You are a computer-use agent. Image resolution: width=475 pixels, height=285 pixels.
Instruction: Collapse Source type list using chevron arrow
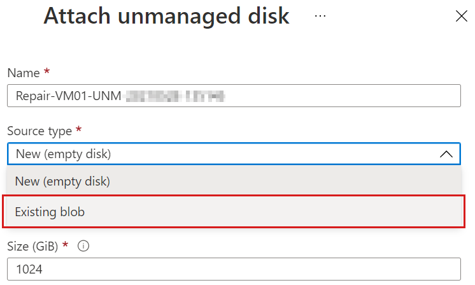[446, 154]
